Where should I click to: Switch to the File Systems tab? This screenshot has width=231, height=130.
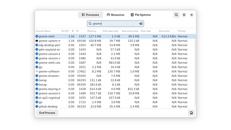[141, 15]
